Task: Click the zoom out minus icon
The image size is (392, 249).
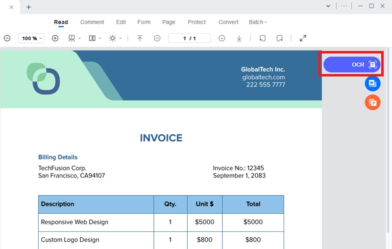Action: tap(7, 38)
